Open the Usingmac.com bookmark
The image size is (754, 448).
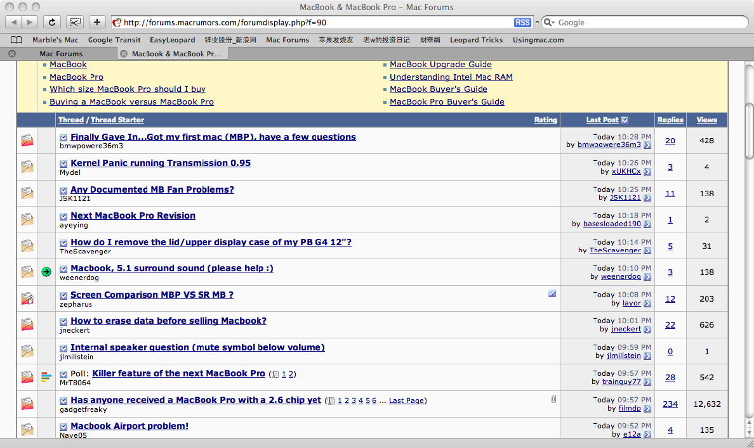tap(538, 40)
